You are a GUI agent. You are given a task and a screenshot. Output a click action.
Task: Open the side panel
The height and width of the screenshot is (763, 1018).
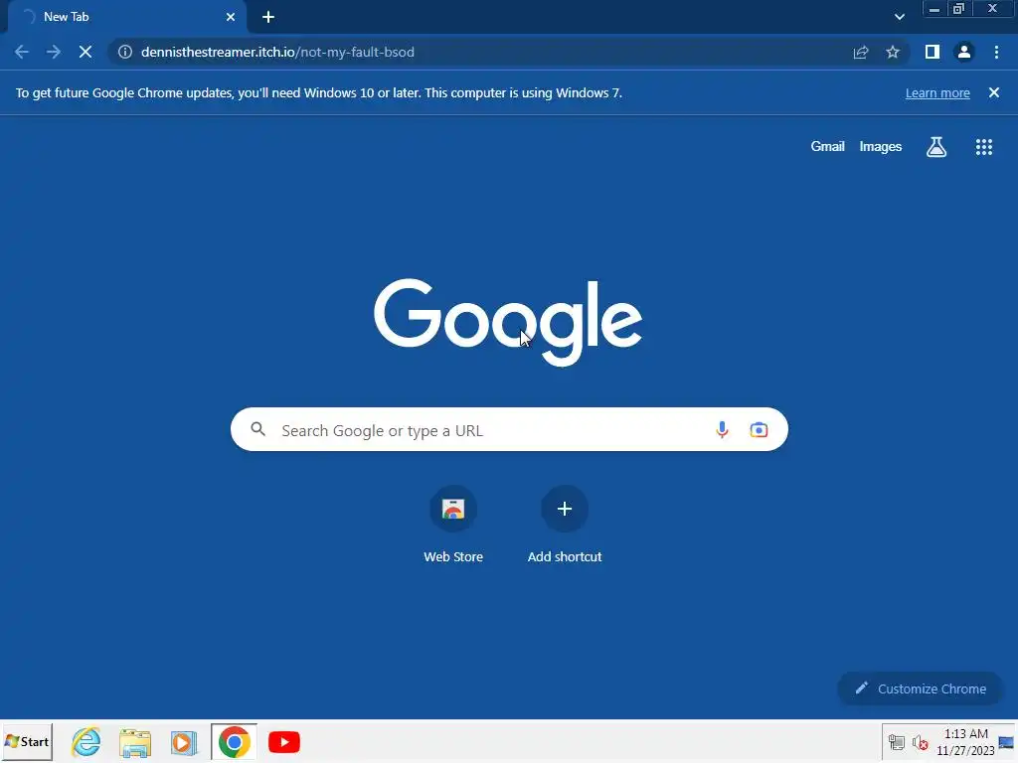pyautogui.click(x=933, y=52)
